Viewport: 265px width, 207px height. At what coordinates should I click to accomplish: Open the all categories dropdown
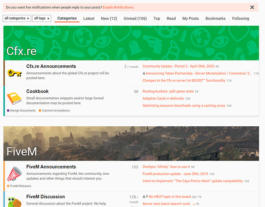17,18
